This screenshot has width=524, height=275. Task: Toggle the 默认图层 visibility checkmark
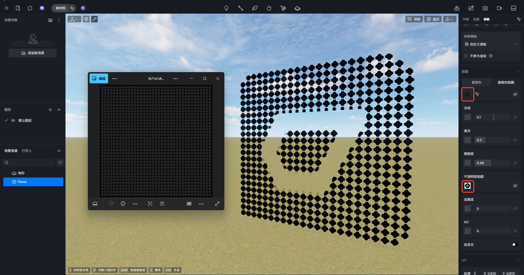click(7, 120)
